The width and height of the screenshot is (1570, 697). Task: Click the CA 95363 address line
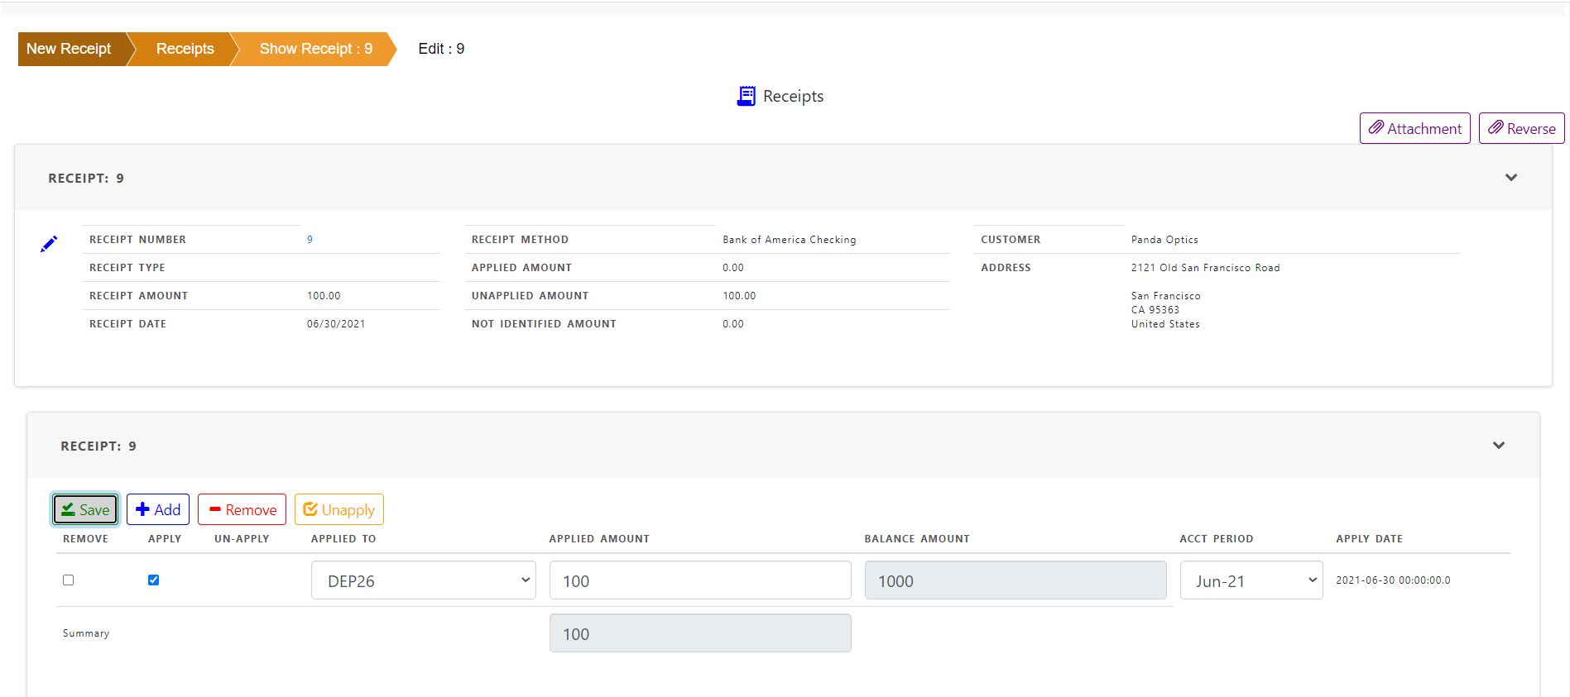pos(1155,310)
